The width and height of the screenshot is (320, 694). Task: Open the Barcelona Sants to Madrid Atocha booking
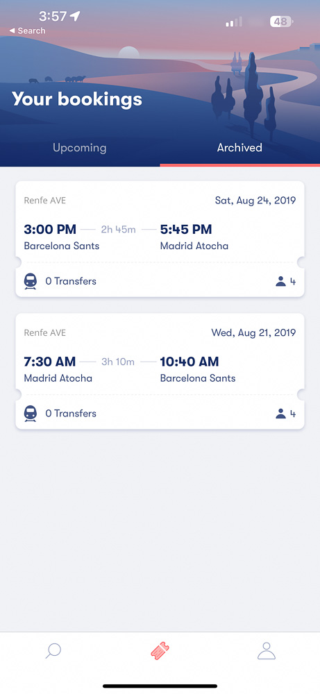pyautogui.click(x=160, y=239)
